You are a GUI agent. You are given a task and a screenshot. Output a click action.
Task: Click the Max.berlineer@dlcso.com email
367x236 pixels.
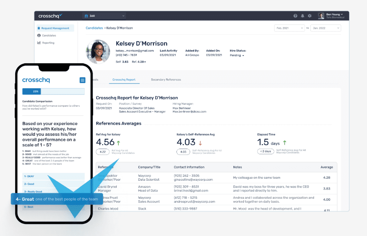189,111
